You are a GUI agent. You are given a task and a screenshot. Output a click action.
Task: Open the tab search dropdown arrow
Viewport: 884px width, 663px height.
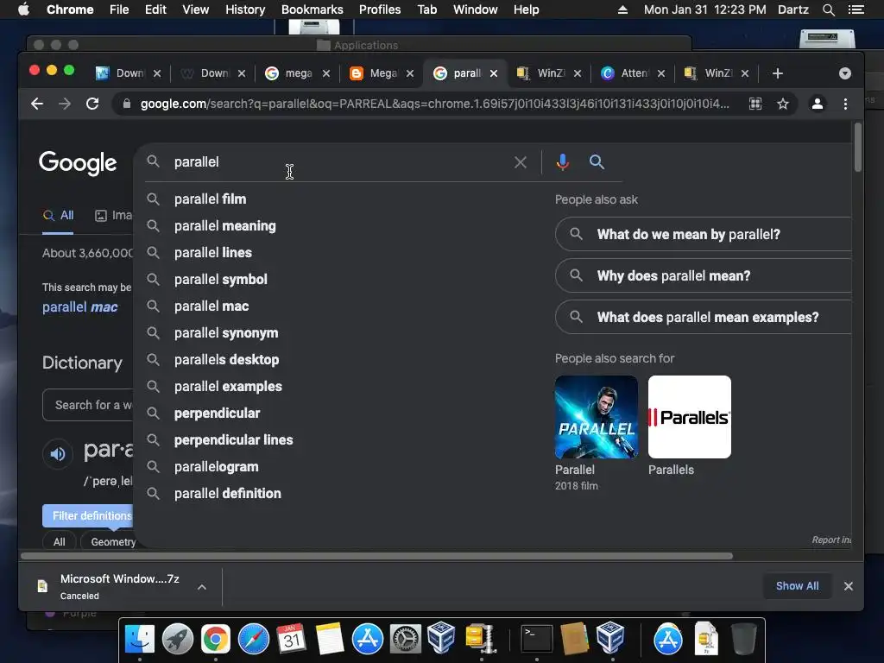point(844,73)
